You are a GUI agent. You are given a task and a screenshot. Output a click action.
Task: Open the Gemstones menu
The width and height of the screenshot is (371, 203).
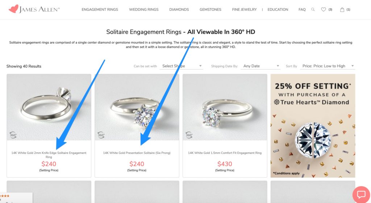pos(210,10)
